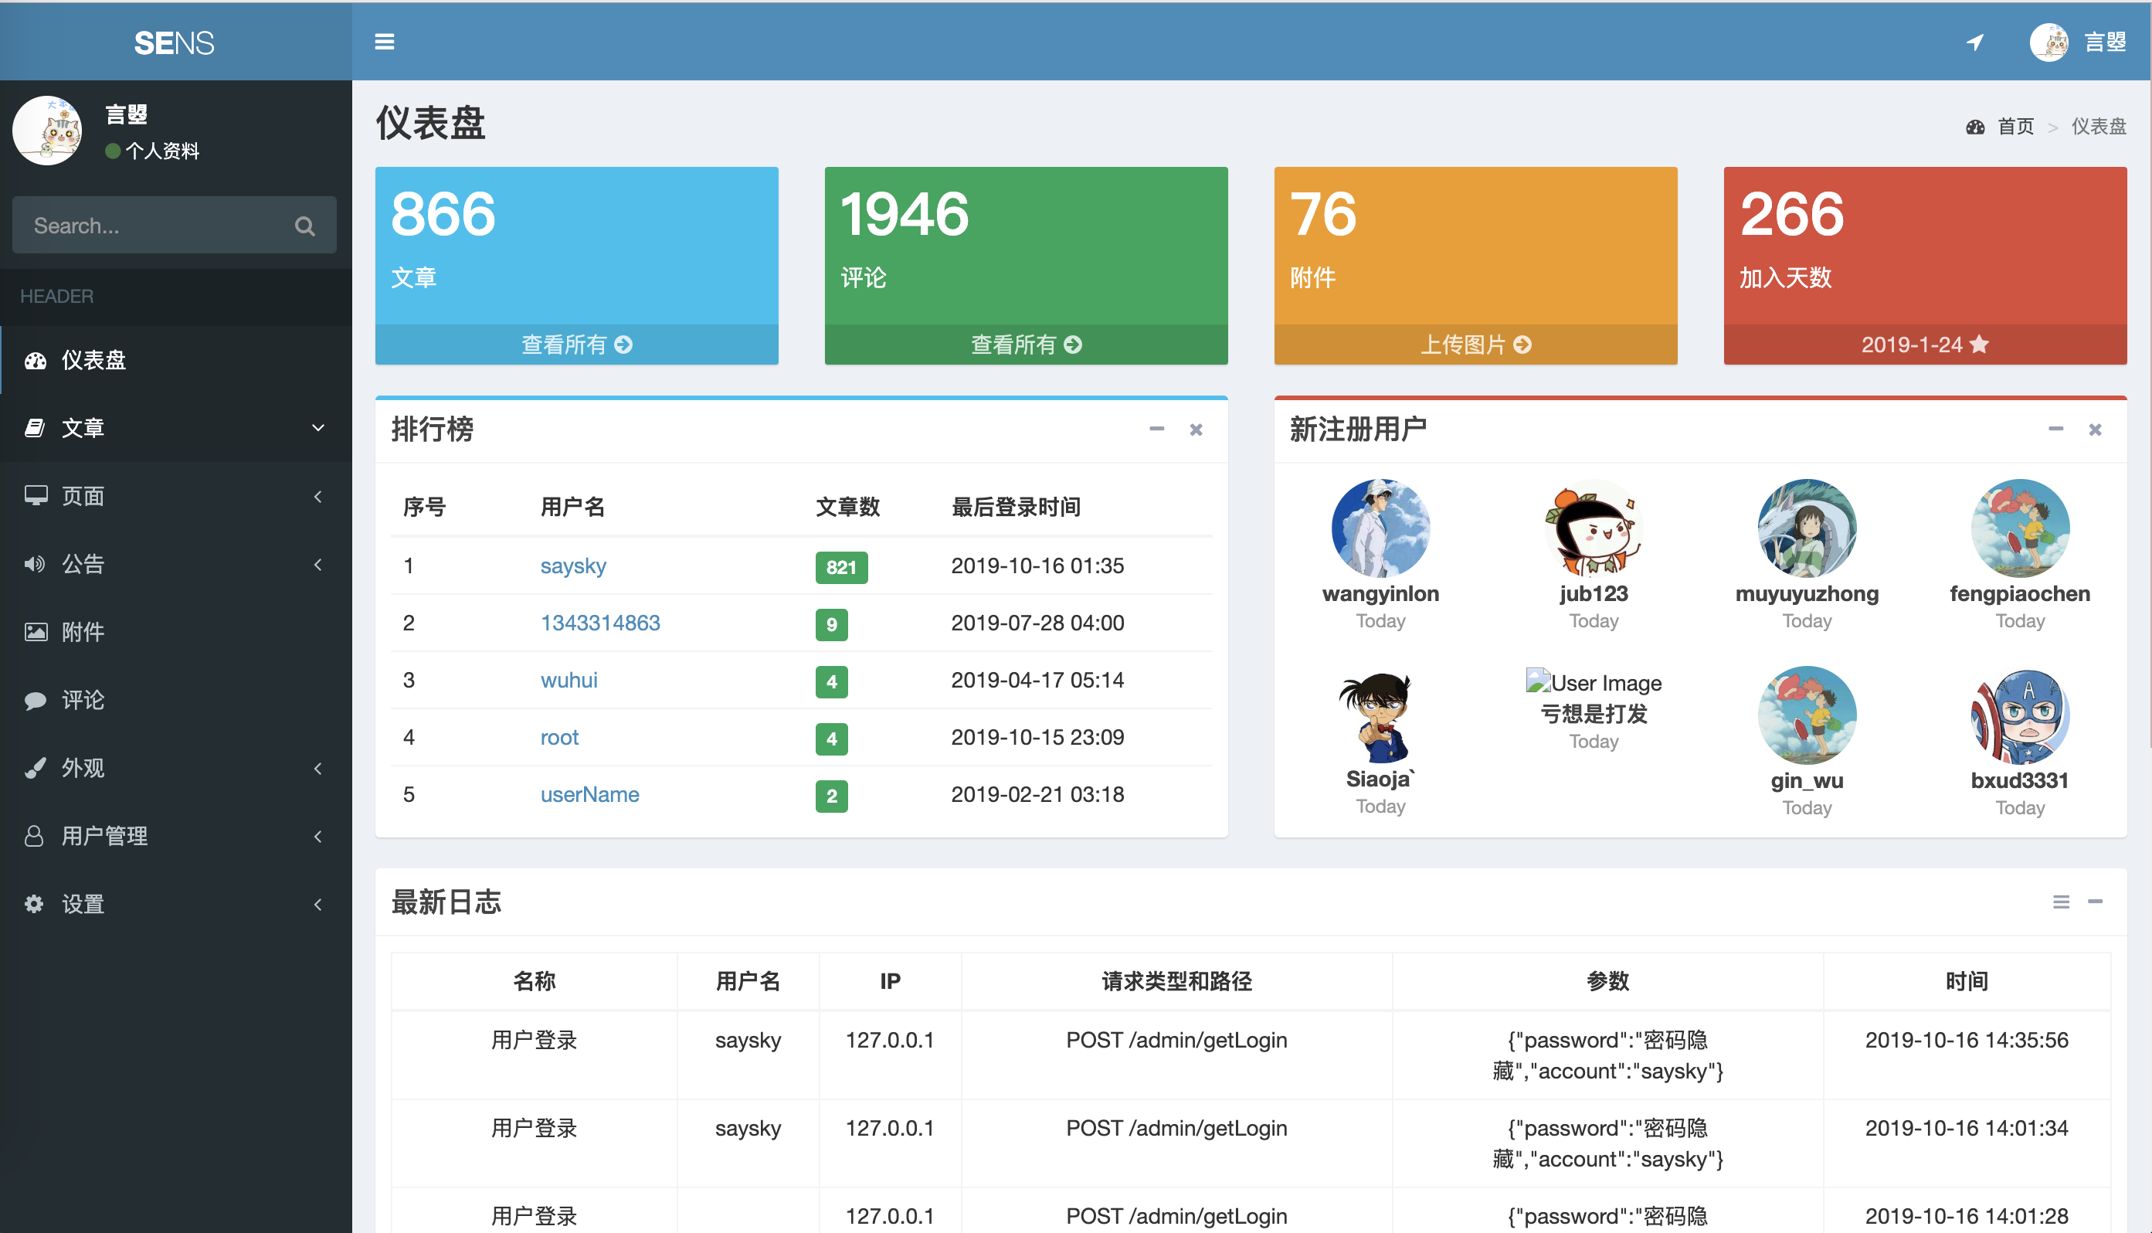Collapse the 新注册用户 panel with the minus icon
The height and width of the screenshot is (1233, 2152).
click(2055, 430)
